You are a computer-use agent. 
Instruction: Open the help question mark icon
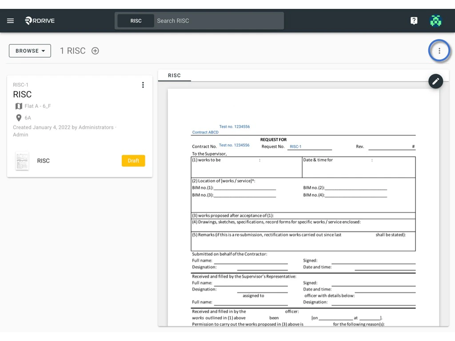point(414,20)
